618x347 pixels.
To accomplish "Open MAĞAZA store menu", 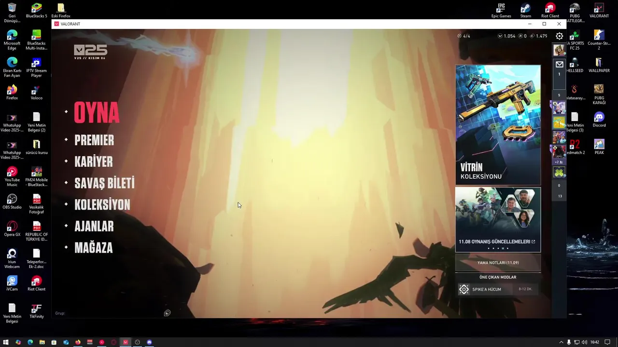I will tap(94, 248).
